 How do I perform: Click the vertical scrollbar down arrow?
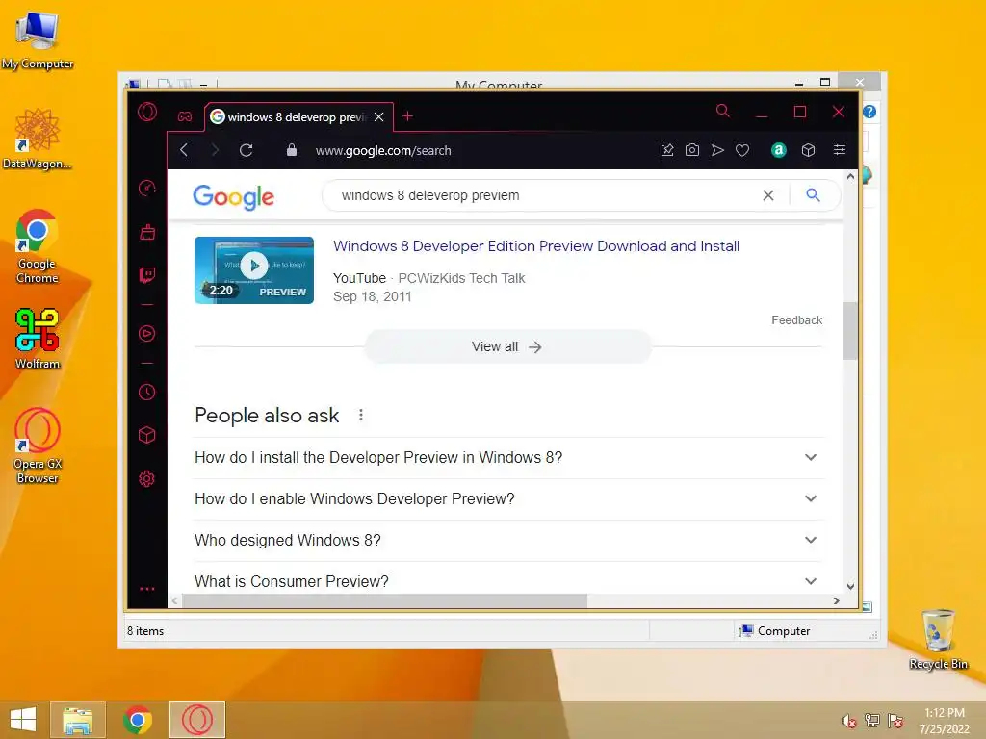[x=850, y=586]
